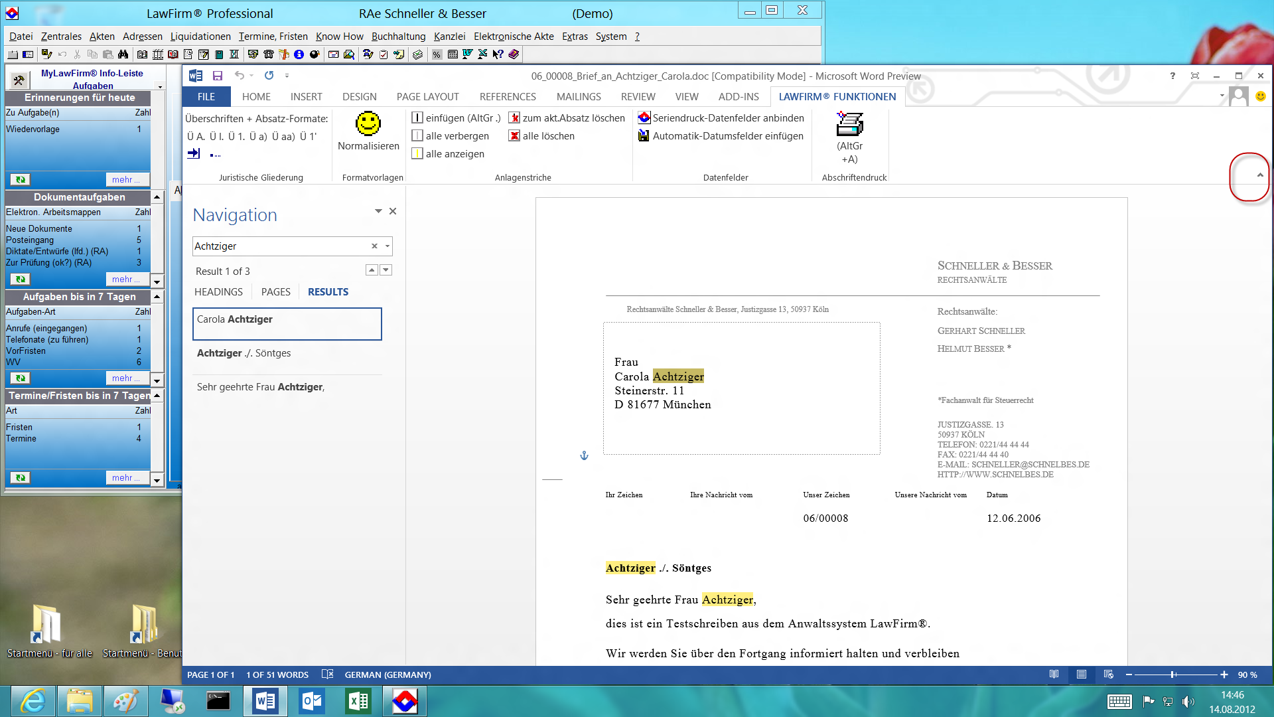Switch to Read Mode view in status bar
Viewport: 1274px width, 717px height.
coord(1054,675)
